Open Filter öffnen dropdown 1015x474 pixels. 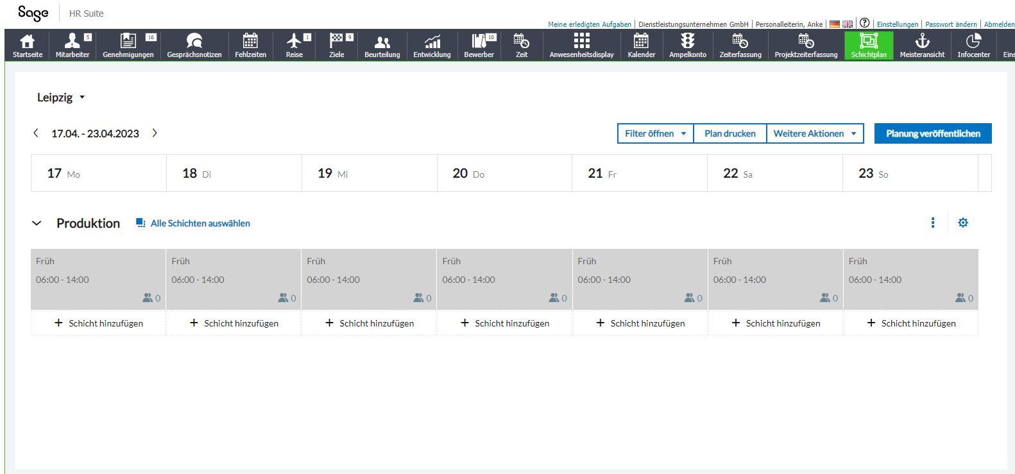[x=655, y=133]
